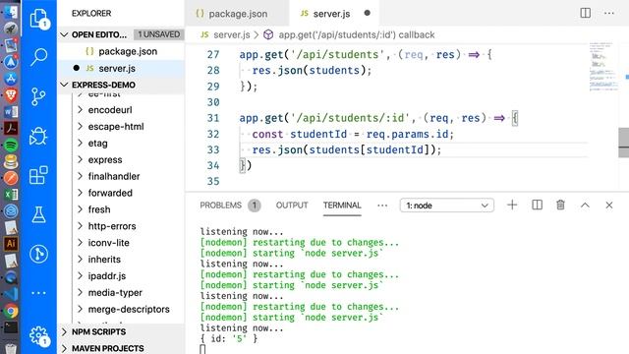Kill terminal using the trash icon
Viewport: 629px width, 354px height.
pyautogui.click(x=560, y=206)
